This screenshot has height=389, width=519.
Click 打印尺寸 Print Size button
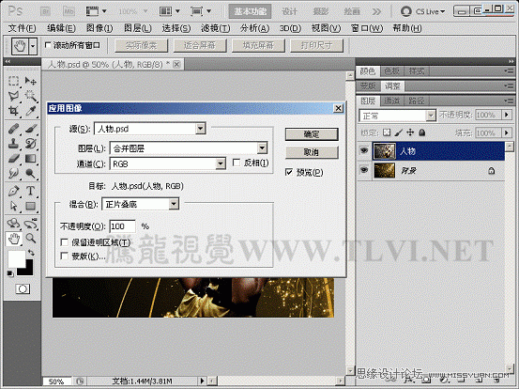317,45
